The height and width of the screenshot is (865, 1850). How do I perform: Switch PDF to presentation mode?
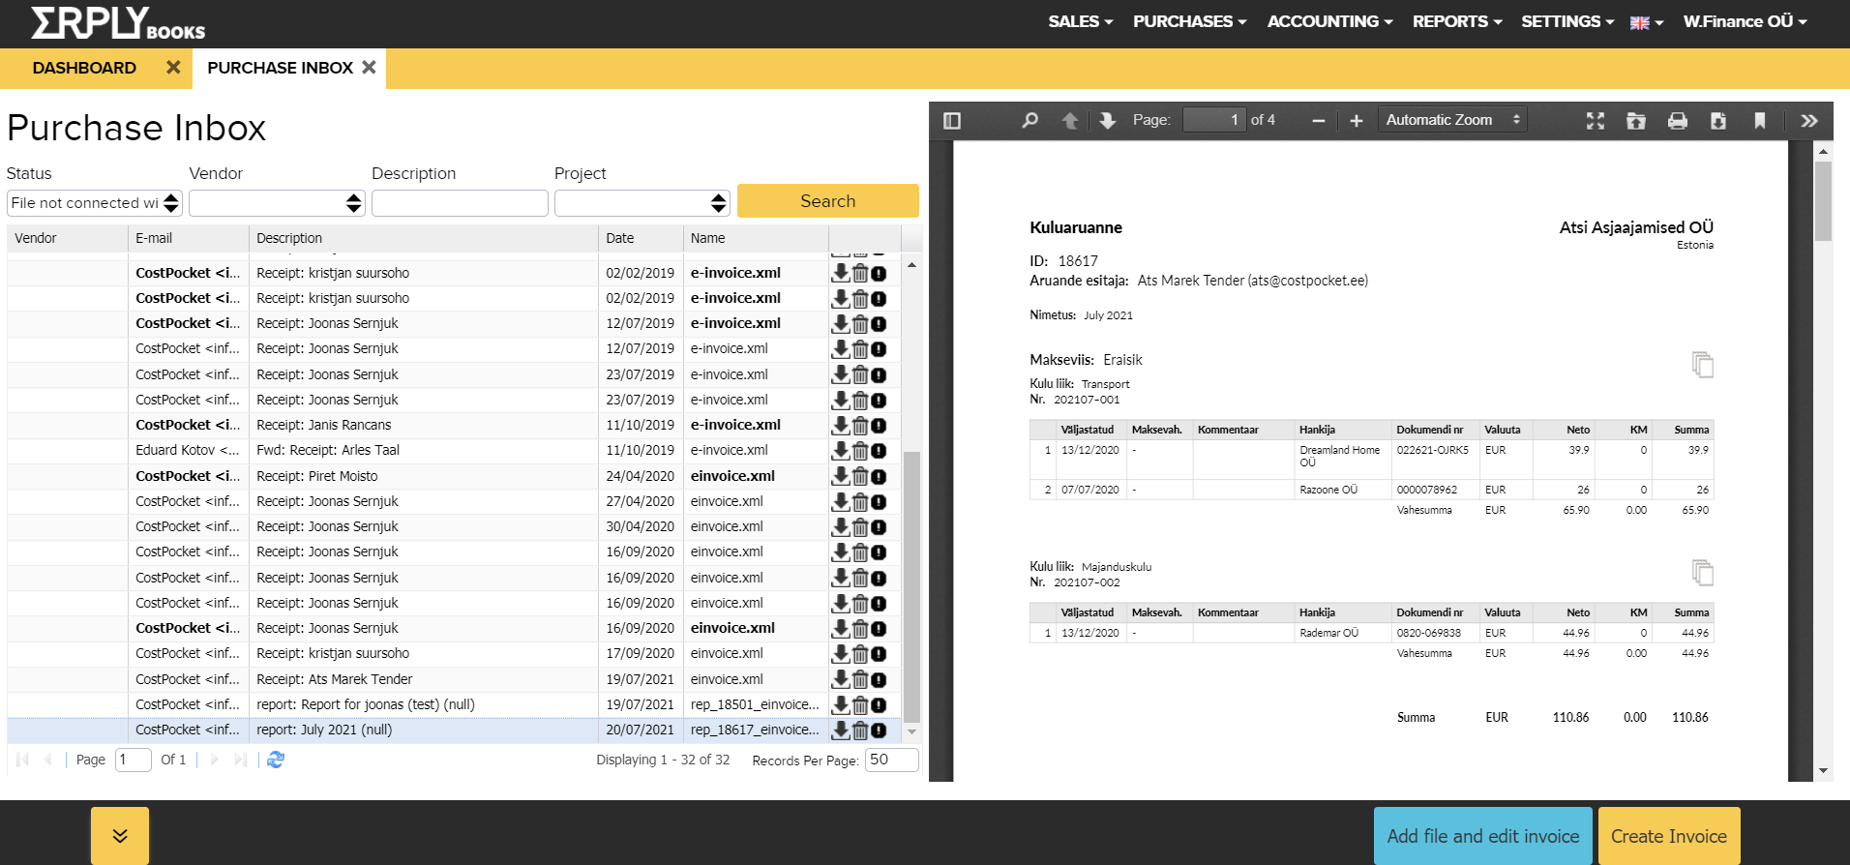(1596, 121)
